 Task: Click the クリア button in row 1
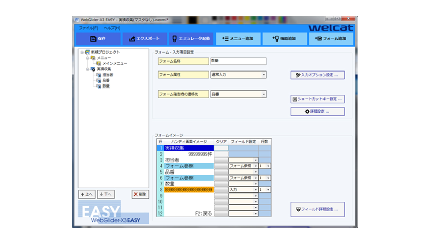(221, 148)
